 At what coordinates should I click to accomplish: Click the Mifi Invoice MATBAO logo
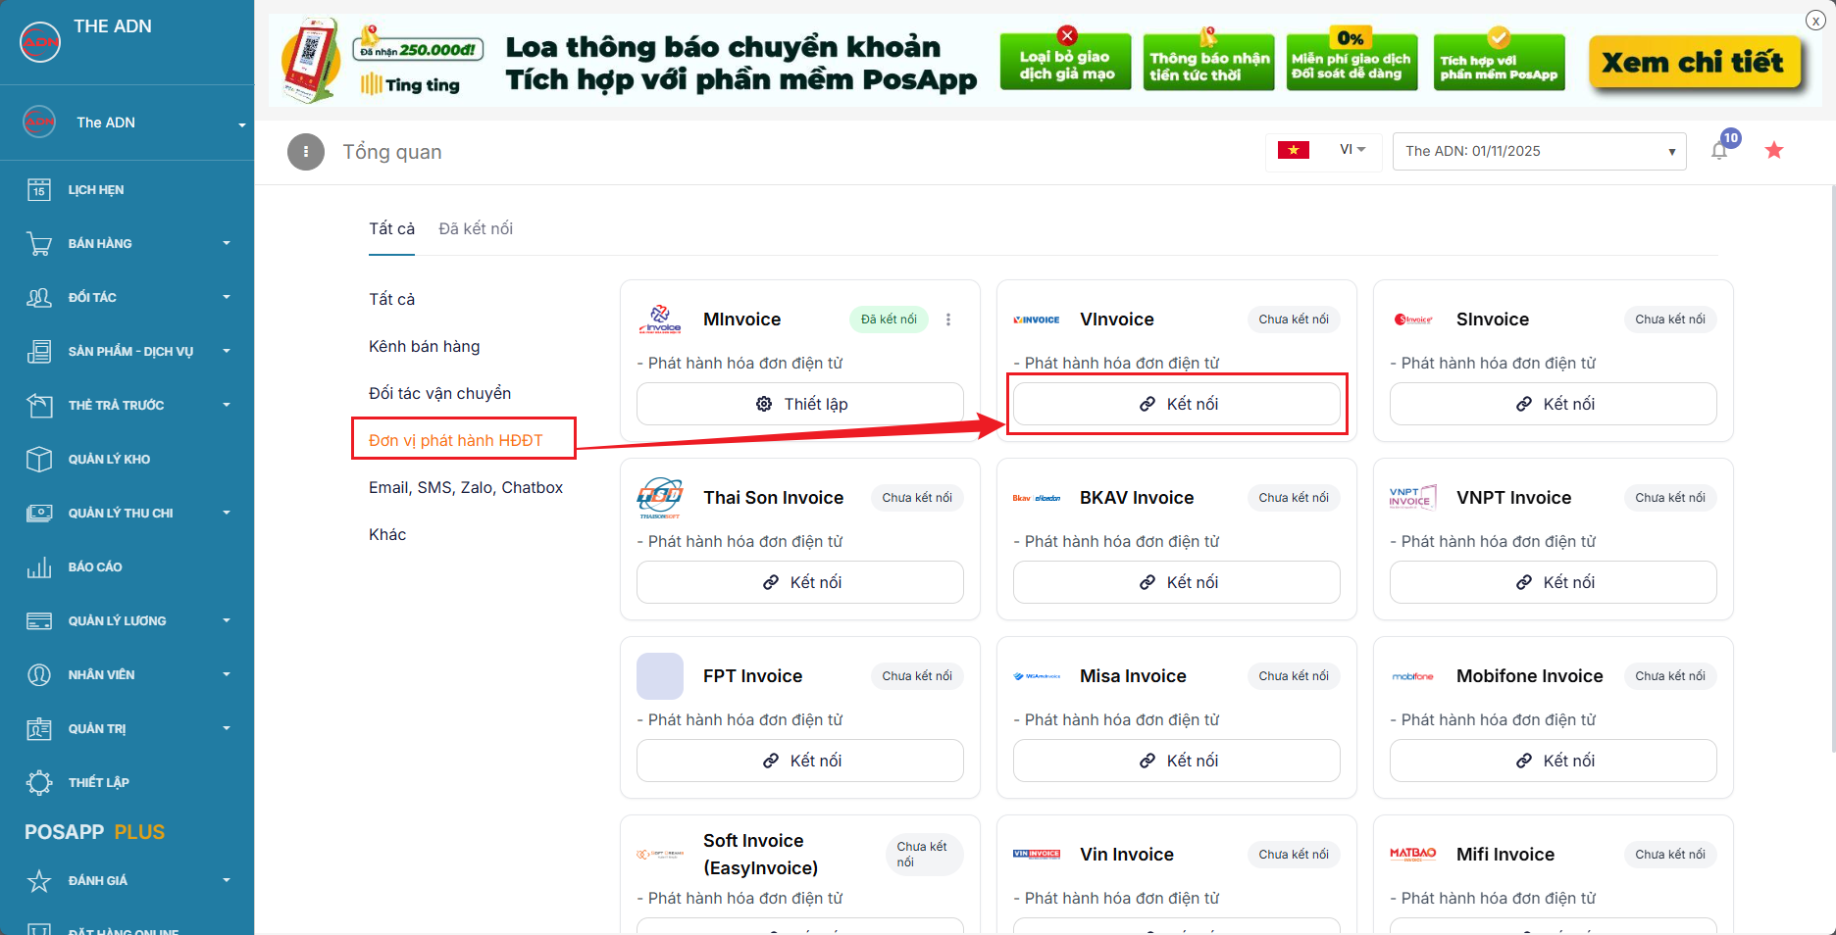click(x=1413, y=855)
